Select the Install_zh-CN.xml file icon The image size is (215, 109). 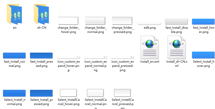(176, 47)
